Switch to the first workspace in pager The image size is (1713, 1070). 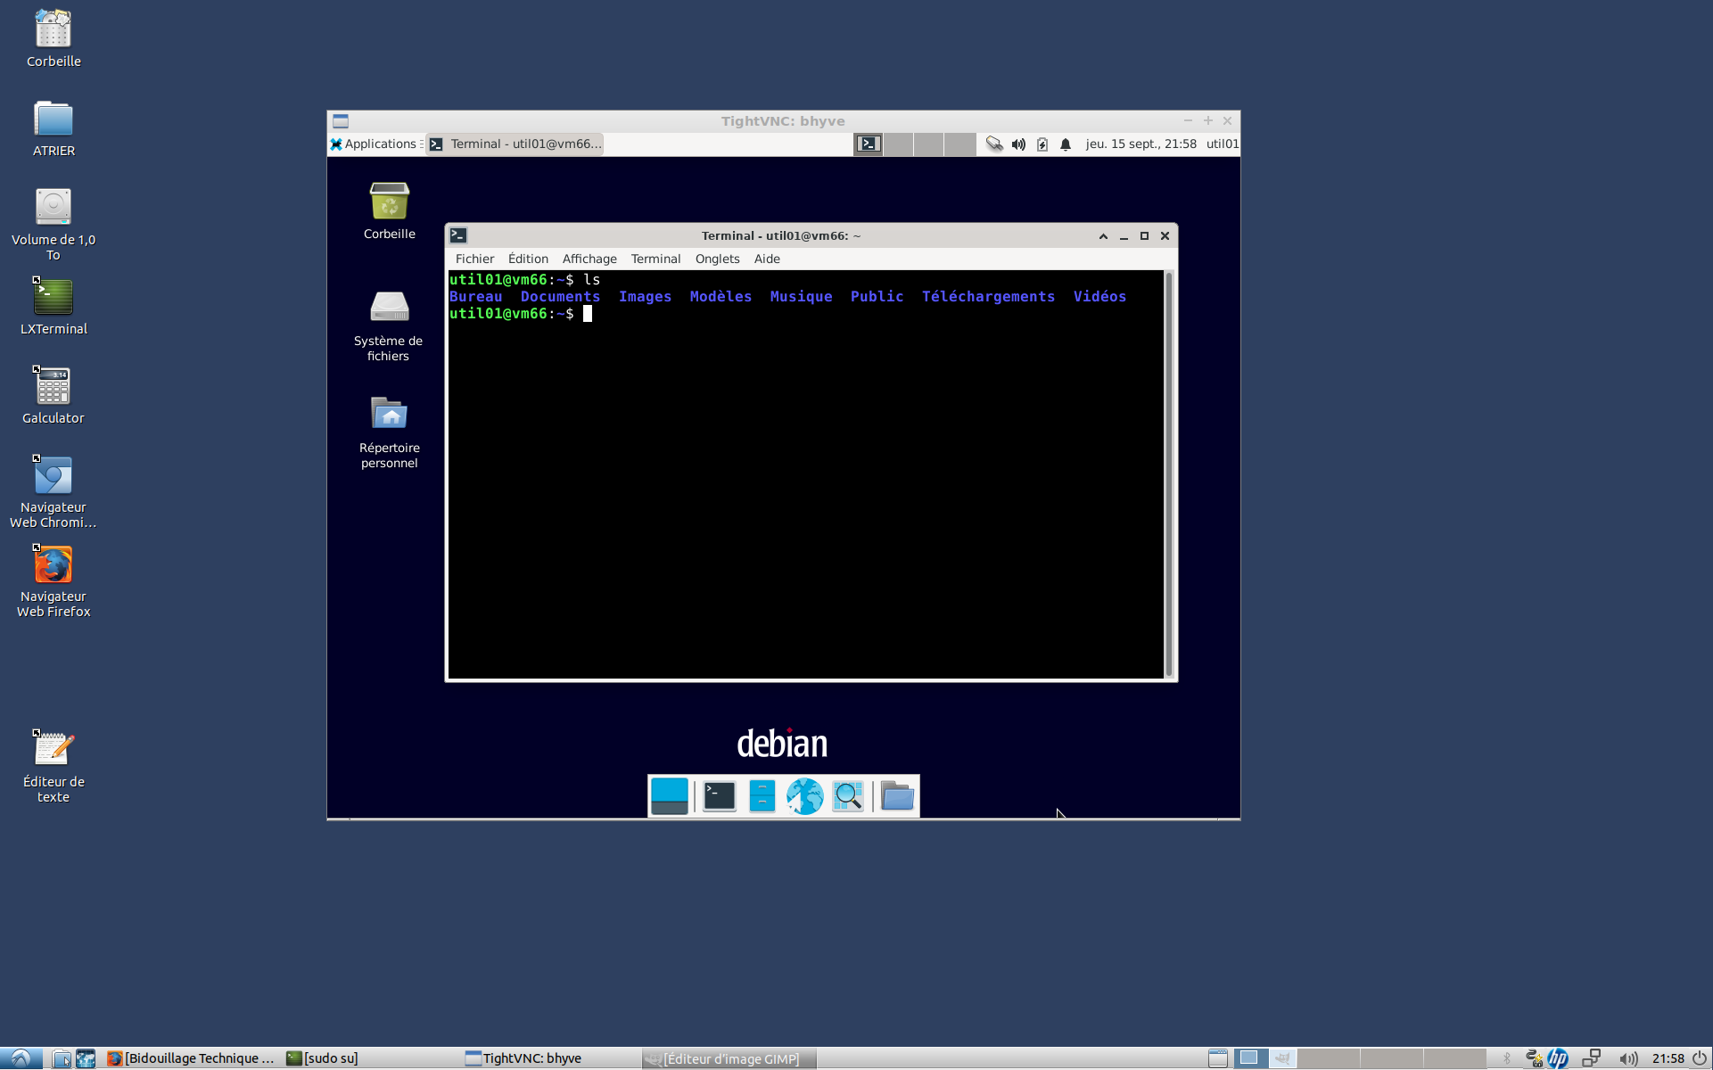pyautogui.click(x=869, y=144)
